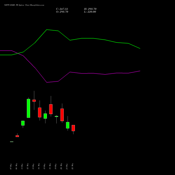
Task: Click the 21 May date label
Action: 67,167
